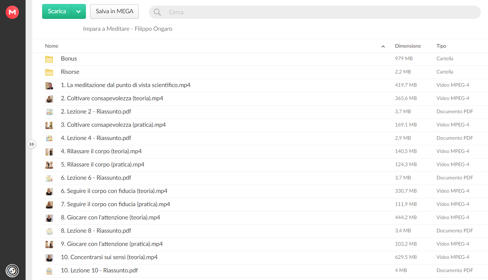The width and height of the screenshot is (488, 280).
Task: Click the search magnifier icon
Action: [157, 12]
